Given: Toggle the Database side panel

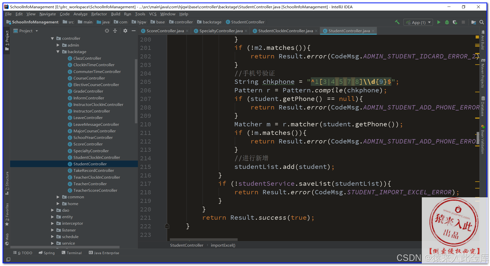Looking at the screenshot, I should (x=483, y=106).
